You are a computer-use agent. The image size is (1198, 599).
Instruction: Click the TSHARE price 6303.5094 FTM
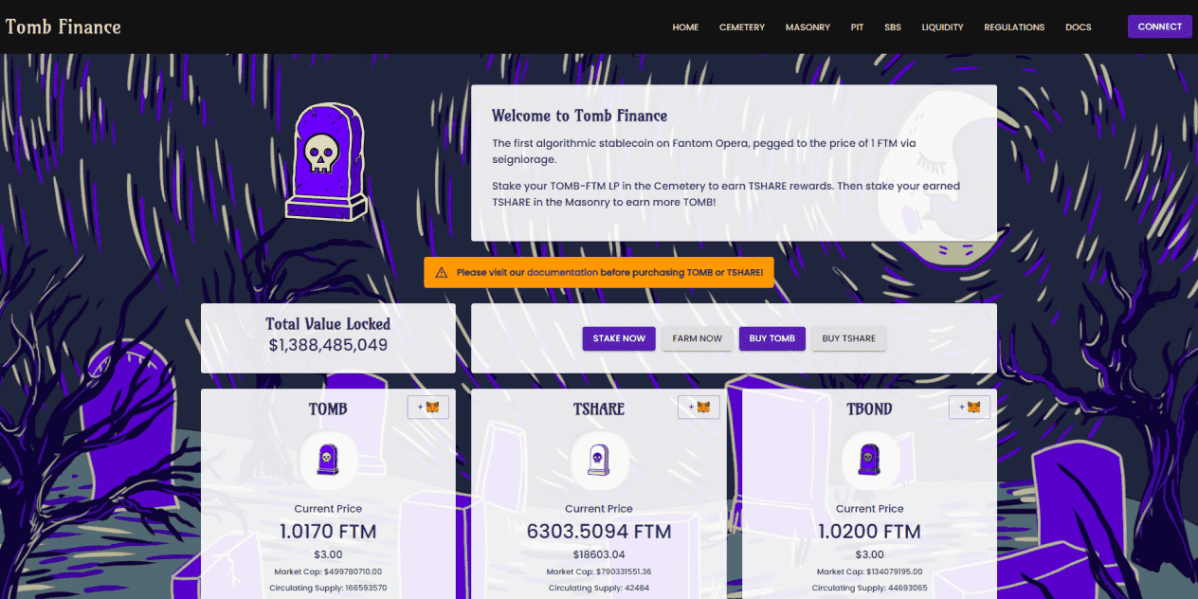click(599, 532)
